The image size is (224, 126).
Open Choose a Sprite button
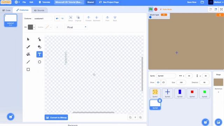tap(205, 122)
